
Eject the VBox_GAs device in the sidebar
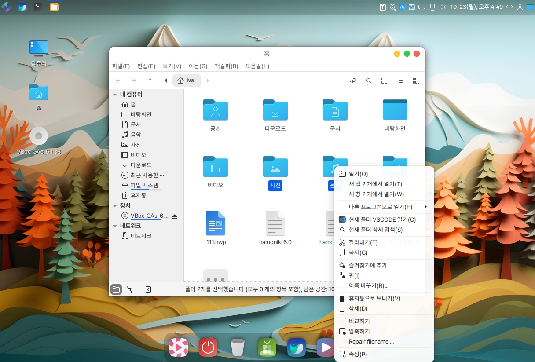175,216
